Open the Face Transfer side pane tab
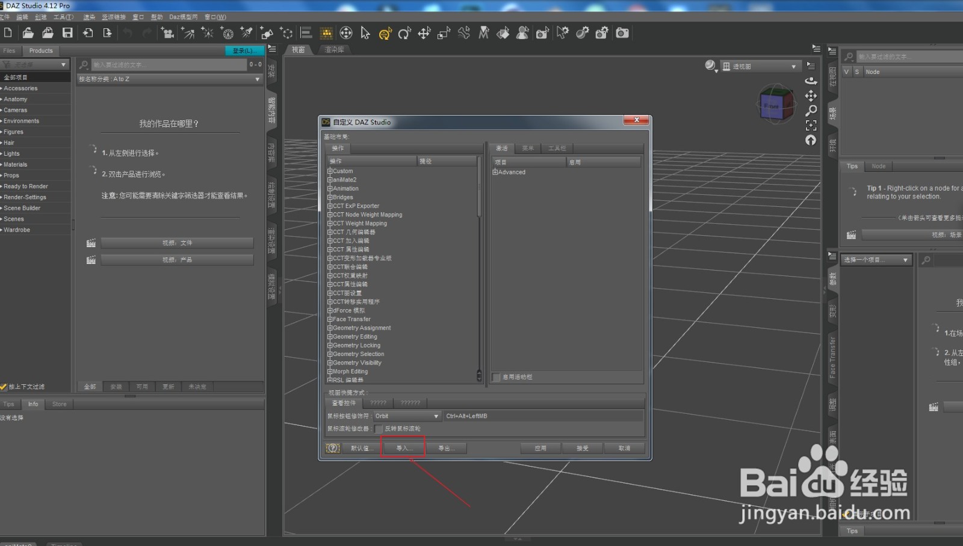The image size is (963, 546). point(833,357)
